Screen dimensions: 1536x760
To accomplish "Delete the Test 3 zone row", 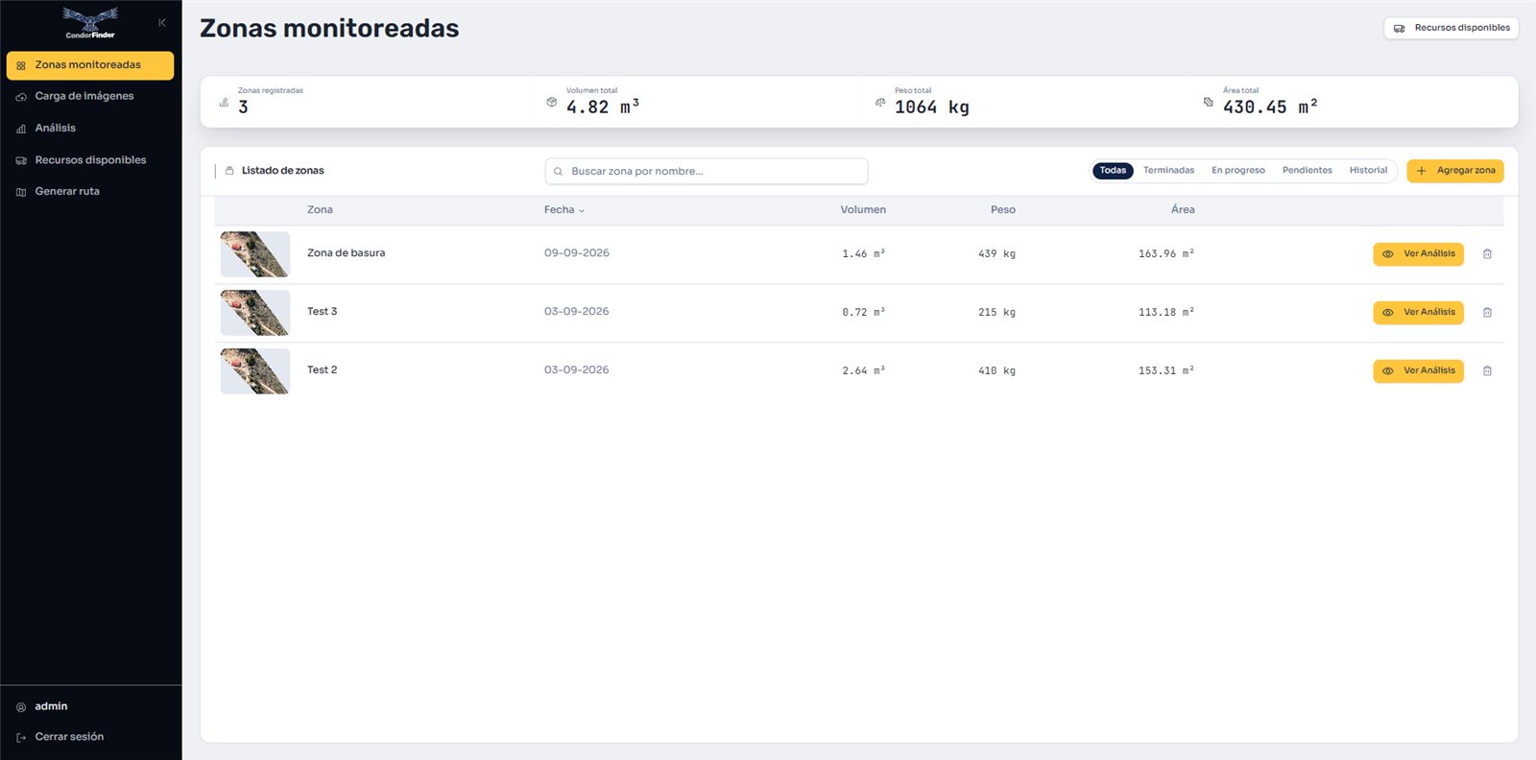I will pos(1487,313).
